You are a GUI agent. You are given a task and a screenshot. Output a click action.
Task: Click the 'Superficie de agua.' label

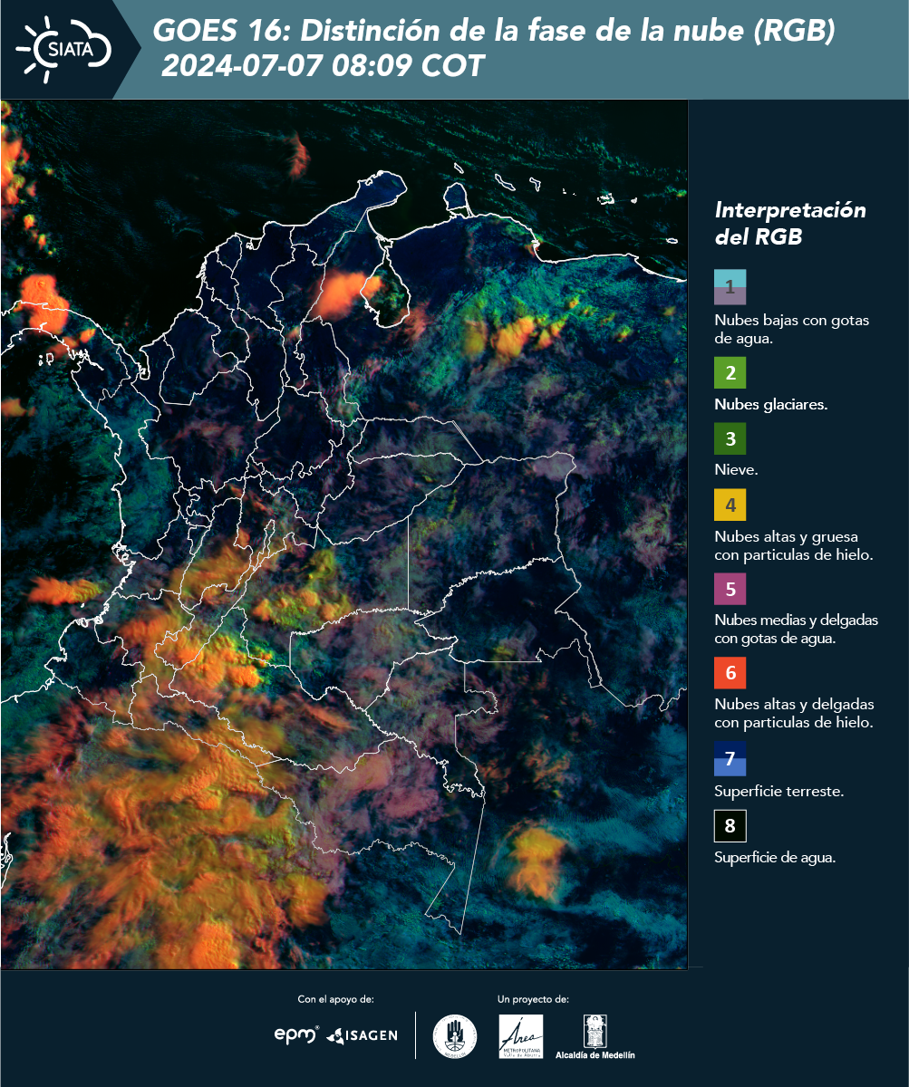[x=775, y=858]
